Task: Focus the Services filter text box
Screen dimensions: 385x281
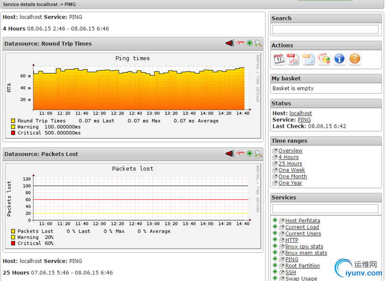Action: [325, 209]
